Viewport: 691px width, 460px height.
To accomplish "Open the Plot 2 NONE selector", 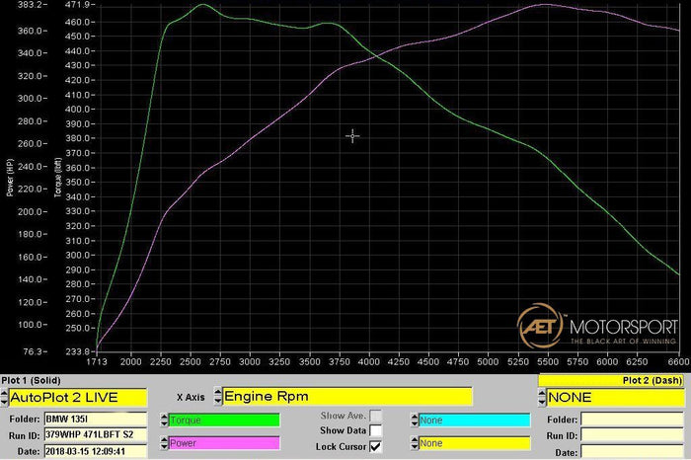I will pos(614,397).
